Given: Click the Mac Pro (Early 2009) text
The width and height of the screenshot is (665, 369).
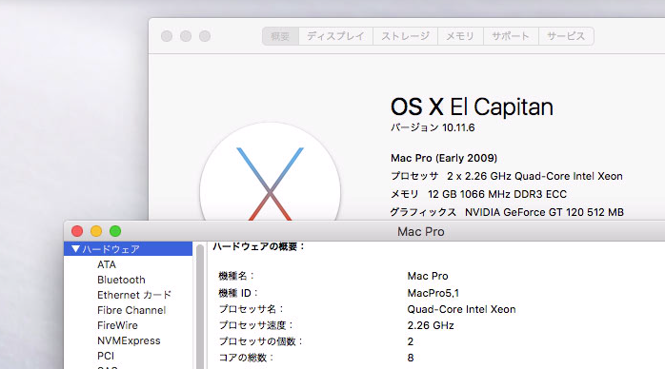Looking at the screenshot, I should [444, 158].
